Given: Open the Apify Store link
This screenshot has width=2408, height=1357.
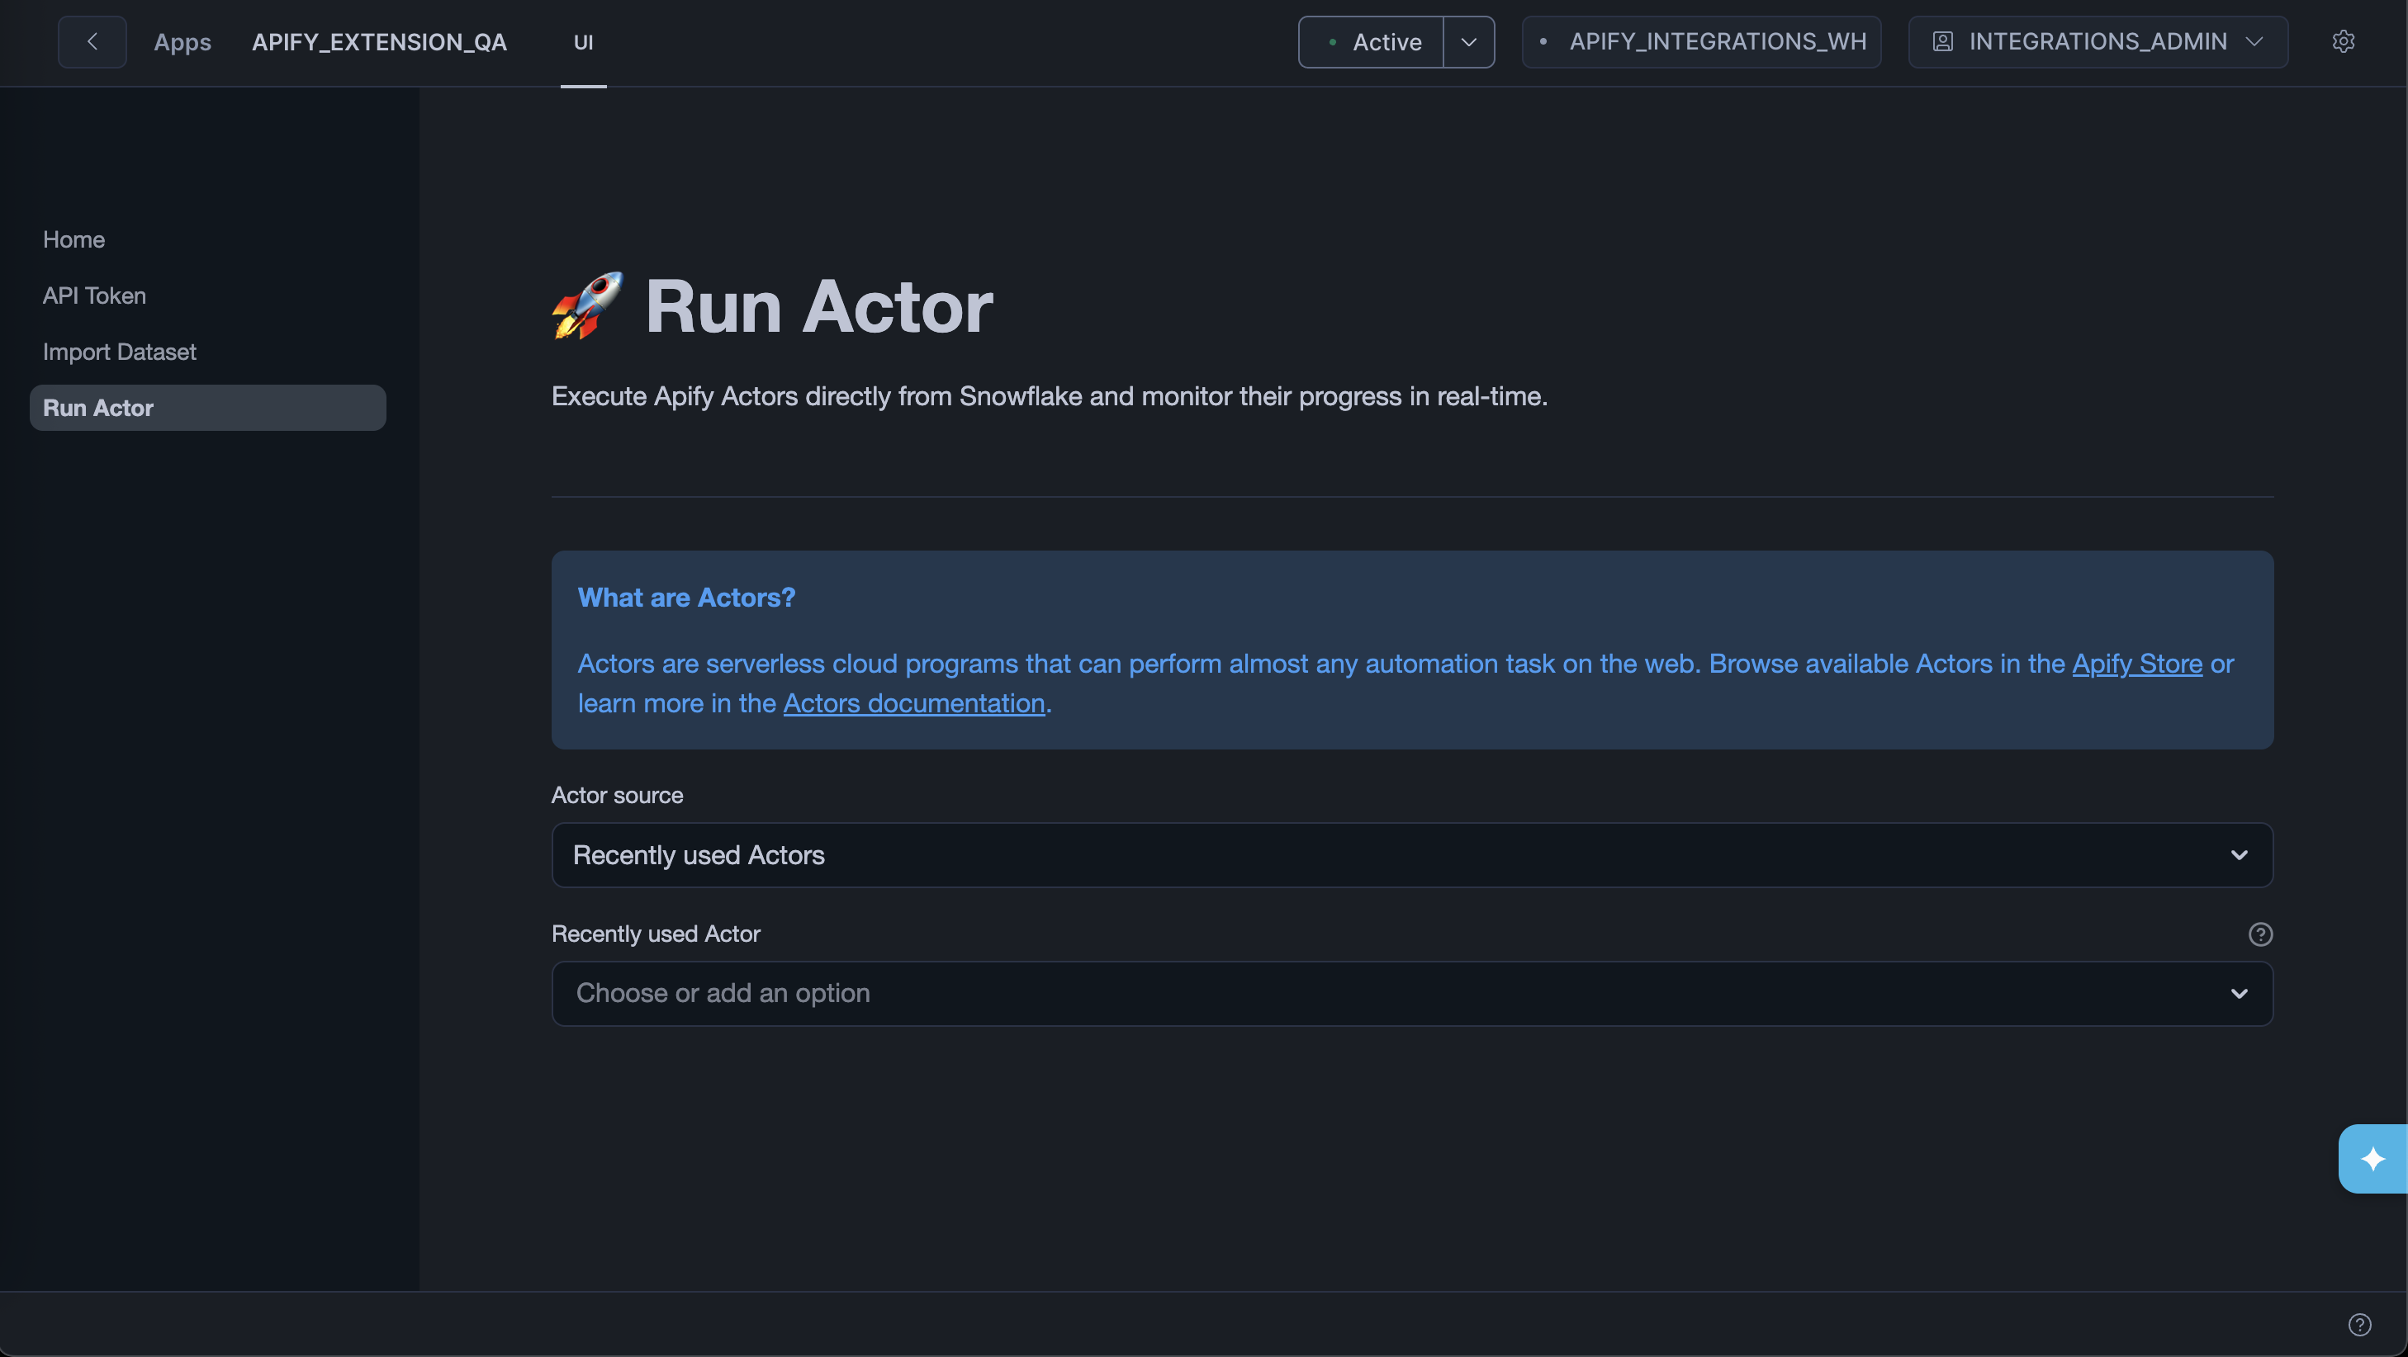Looking at the screenshot, I should pos(2137,664).
